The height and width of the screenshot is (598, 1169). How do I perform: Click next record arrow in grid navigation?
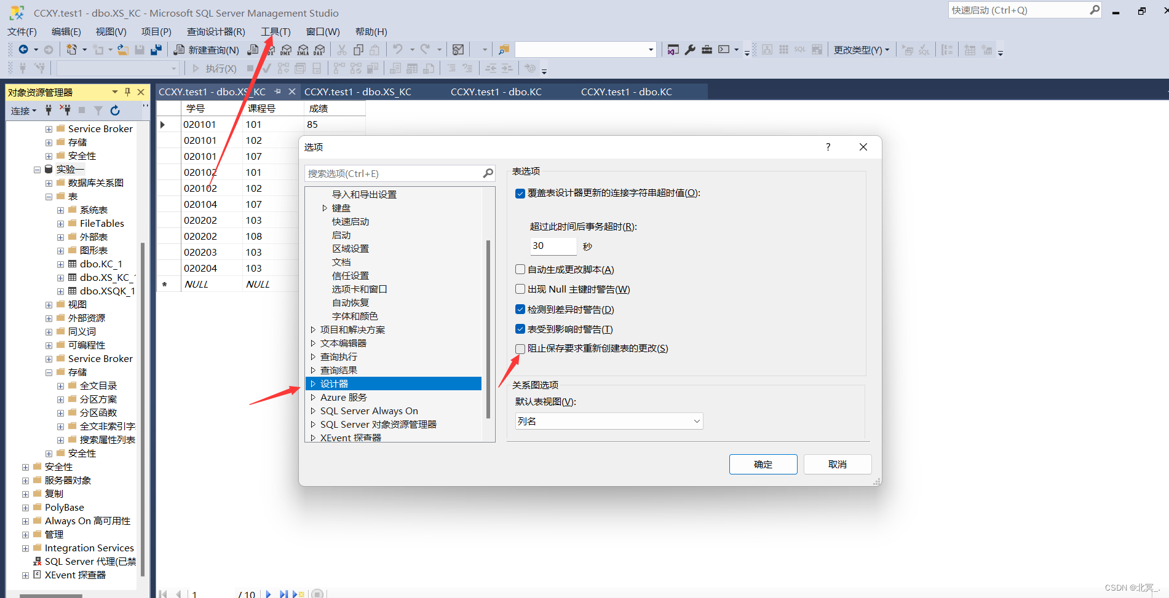pos(269,594)
